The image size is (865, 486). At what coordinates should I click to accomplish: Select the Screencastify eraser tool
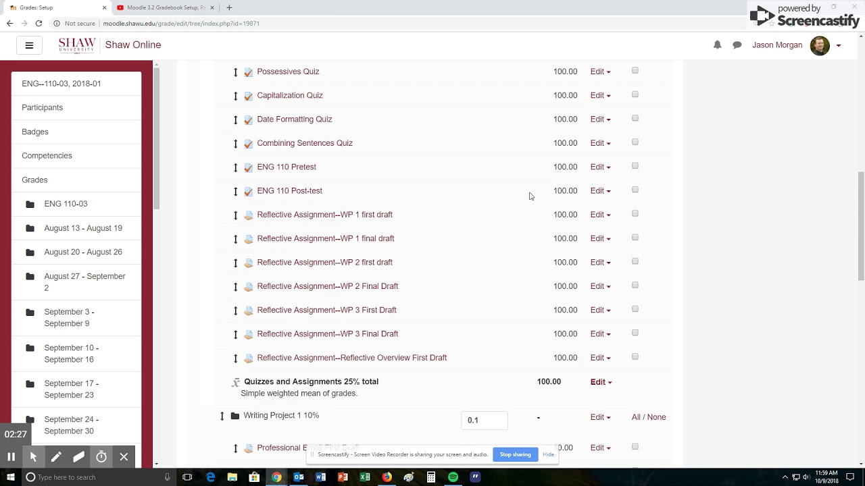(78, 457)
